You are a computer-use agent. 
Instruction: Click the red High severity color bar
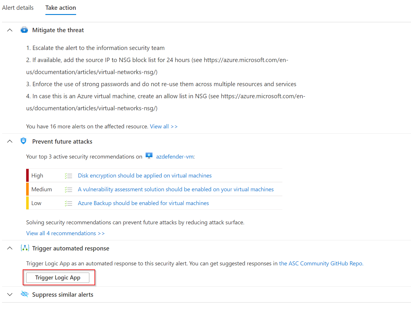point(27,175)
